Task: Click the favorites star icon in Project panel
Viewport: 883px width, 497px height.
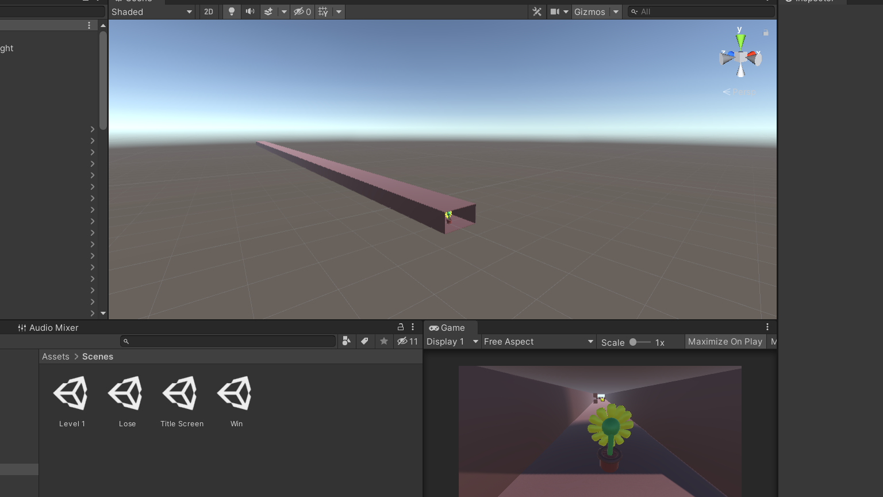Action: [x=384, y=341]
